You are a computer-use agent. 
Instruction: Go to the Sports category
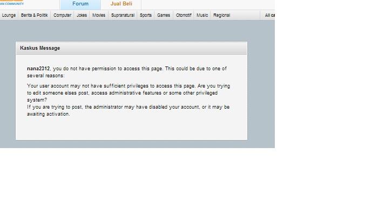(x=146, y=15)
